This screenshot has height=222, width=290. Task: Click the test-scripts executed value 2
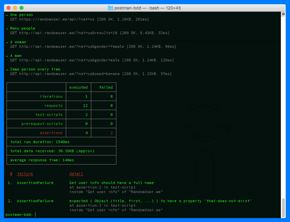tap(86, 115)
